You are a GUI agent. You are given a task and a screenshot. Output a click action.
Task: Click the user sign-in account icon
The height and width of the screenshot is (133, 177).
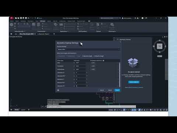(x=122, y=18)
